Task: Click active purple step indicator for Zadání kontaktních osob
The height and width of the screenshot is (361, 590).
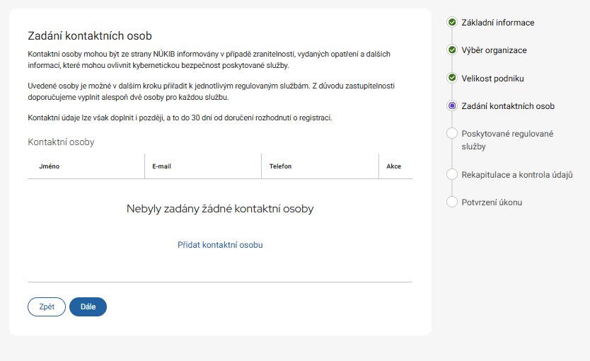Action: pos(452,106)
